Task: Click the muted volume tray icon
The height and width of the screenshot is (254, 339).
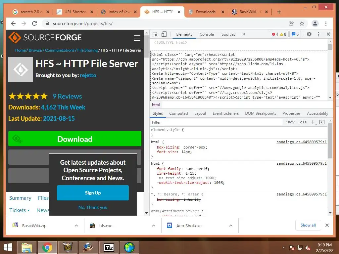Action: tap(308, 247)
